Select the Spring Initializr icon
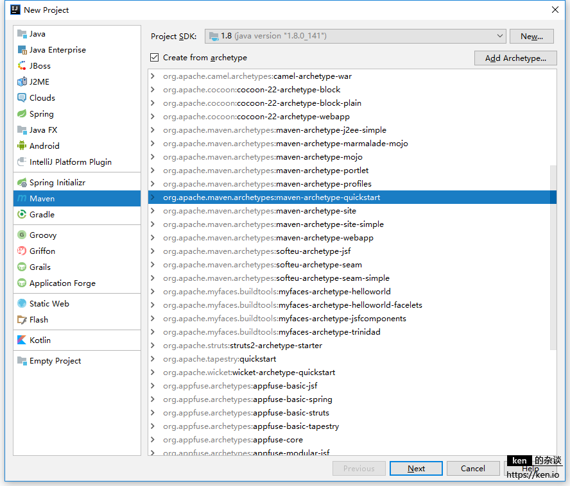 [x=22, y=182]
